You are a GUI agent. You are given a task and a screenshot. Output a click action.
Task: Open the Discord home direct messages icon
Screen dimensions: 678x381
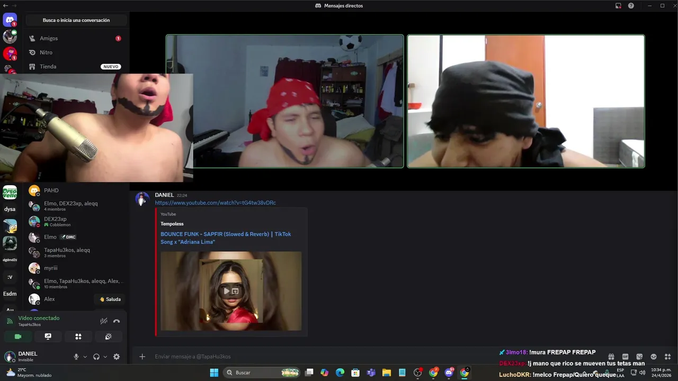pyautogui.click(x=10, y=20)
